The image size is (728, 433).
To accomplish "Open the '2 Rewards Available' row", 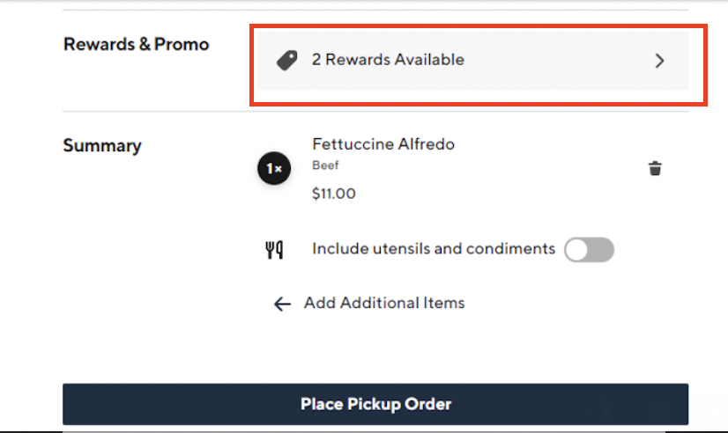I will tap(388, 60).
